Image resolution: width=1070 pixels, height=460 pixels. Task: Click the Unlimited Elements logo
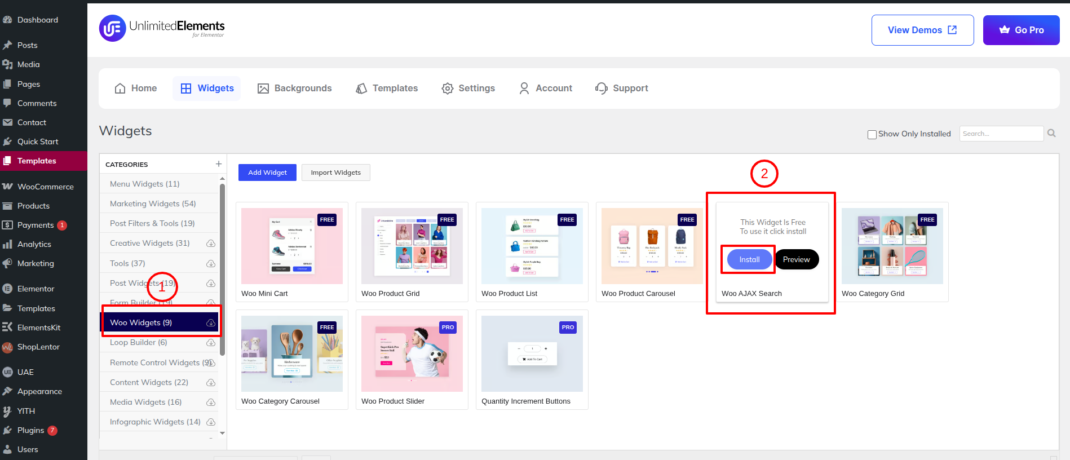162,28
